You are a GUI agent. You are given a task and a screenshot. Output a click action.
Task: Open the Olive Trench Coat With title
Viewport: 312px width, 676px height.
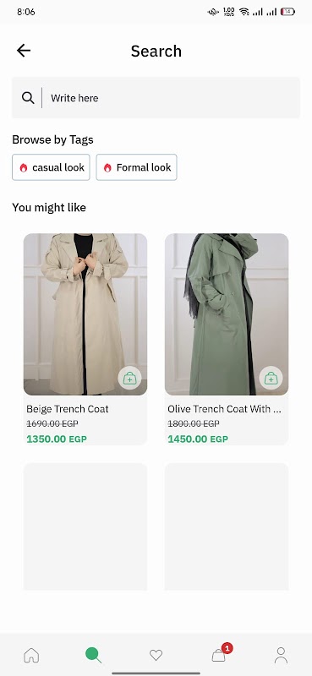coord(224,409)
